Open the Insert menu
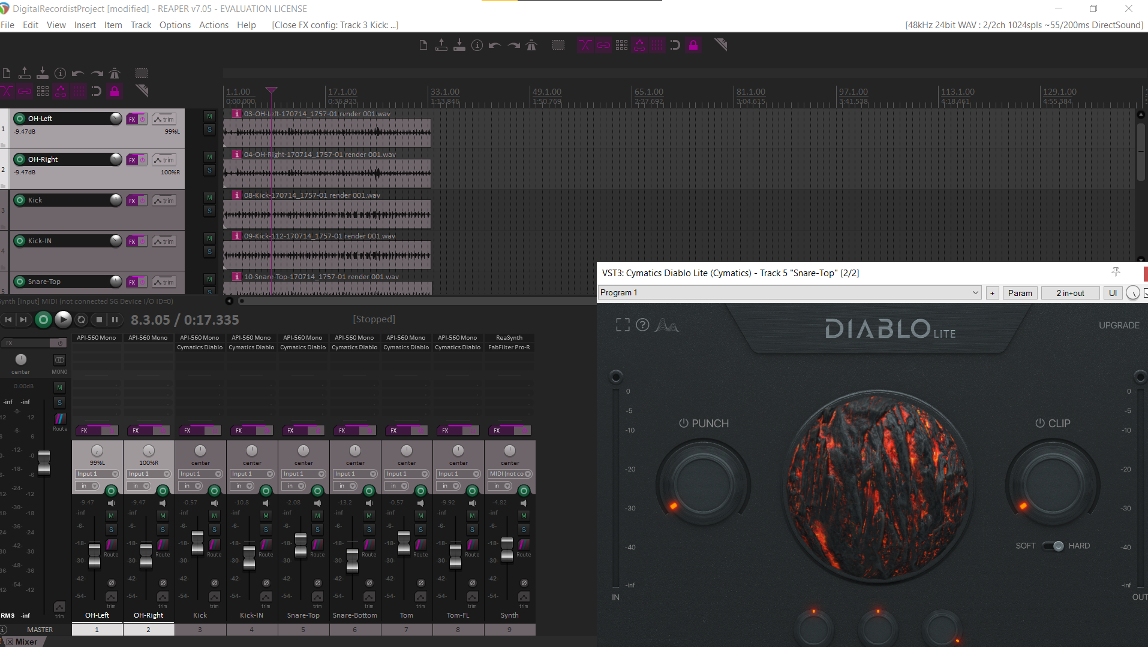The height and width of the screenshot is (647, 1148). [x=85, y=25]
